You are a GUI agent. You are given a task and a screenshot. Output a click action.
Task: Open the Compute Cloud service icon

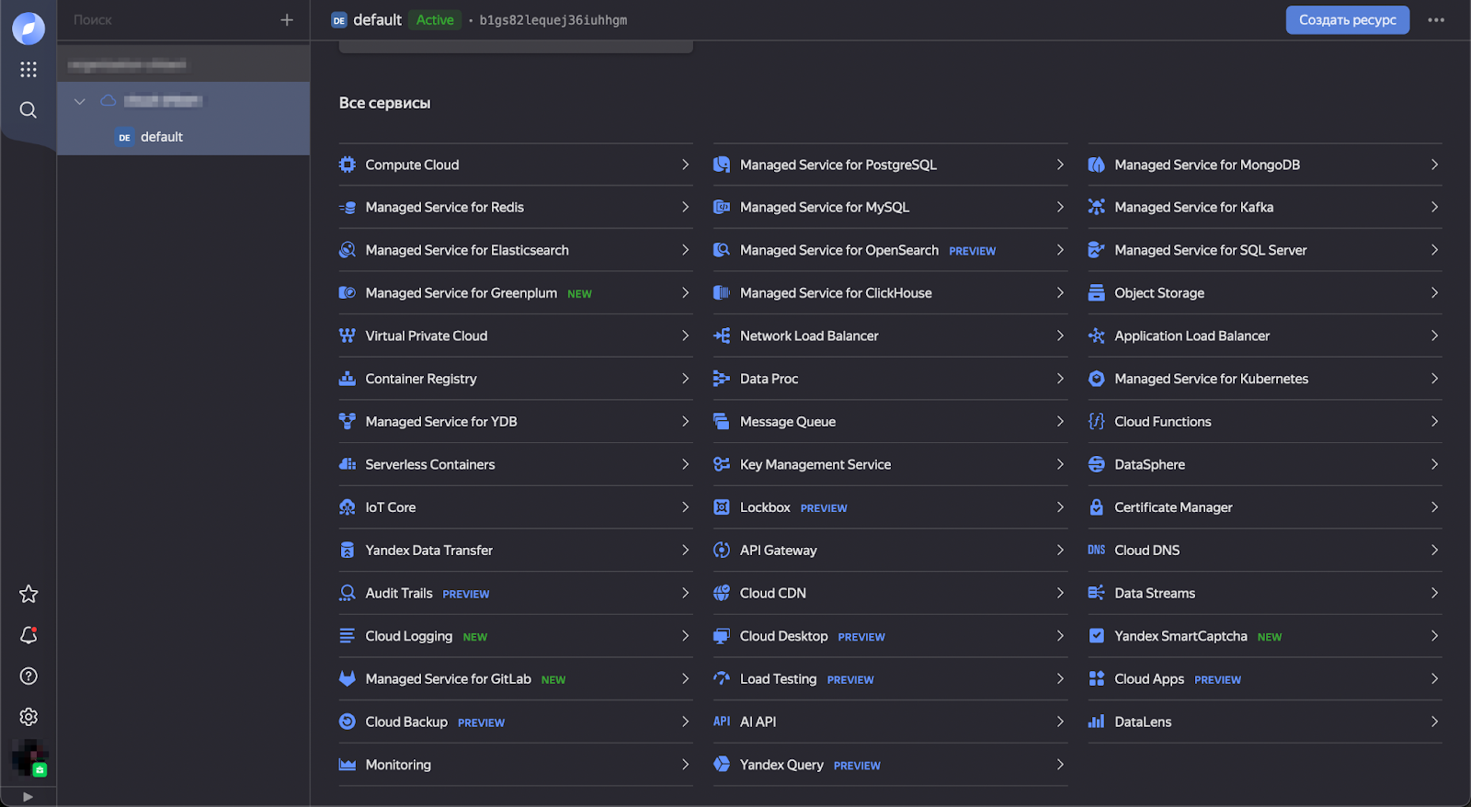(347, 165)
